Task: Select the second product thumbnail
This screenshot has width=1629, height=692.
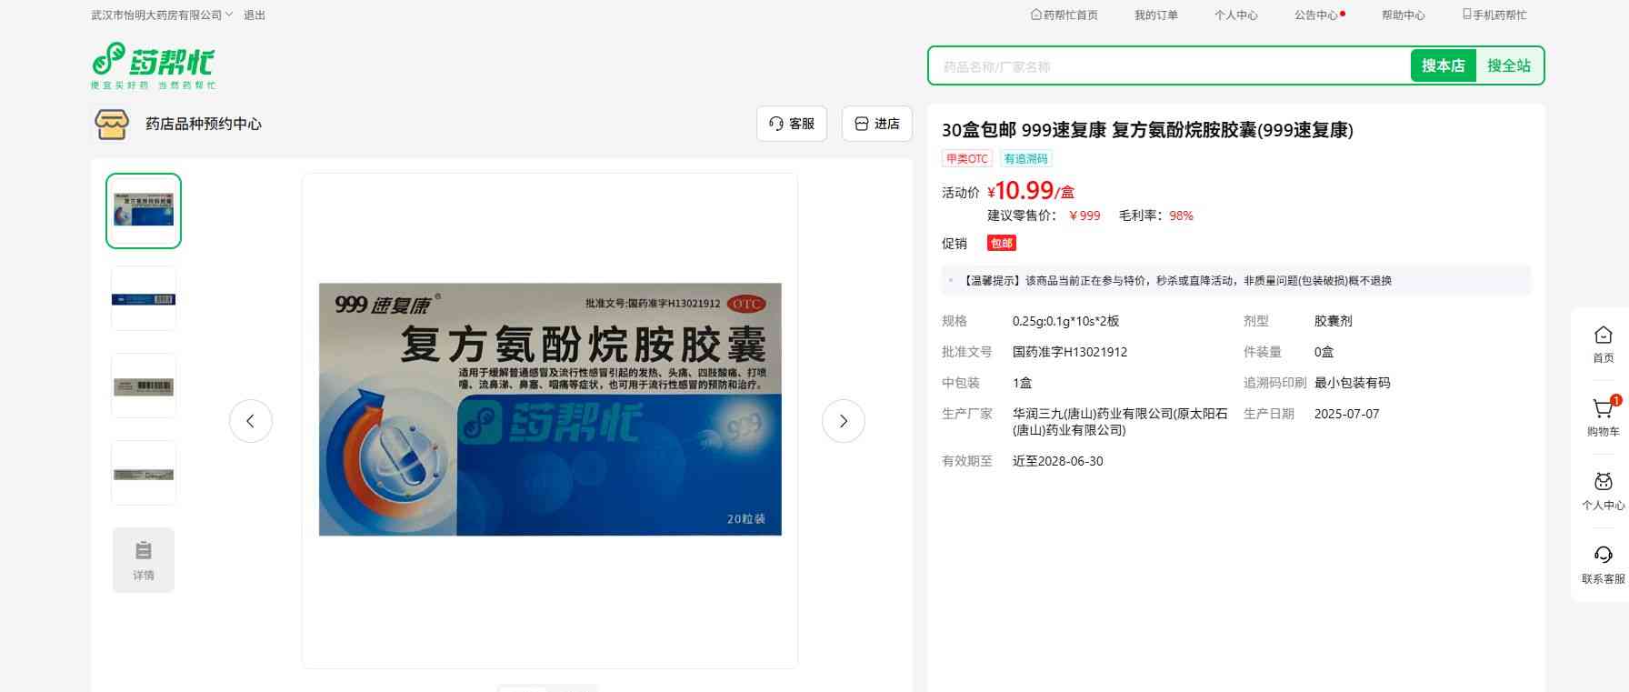Action: 144,299
